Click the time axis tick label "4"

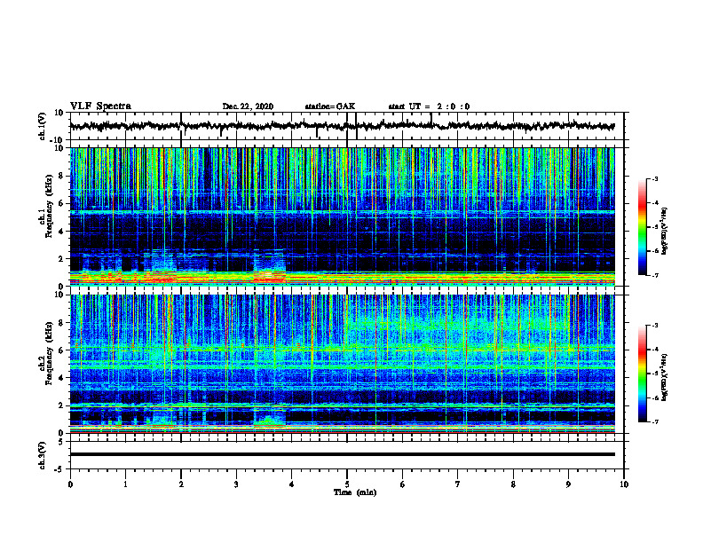pyautogui.click(x=292, y=484)
